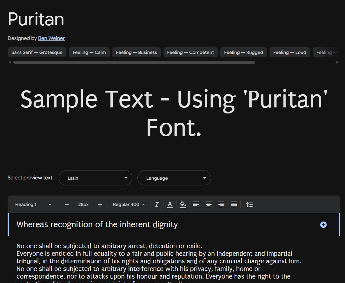Image resolution: width=345 pixels, height=283 pixels.
Task: Open the Language dropdown
Action: (174, 178)
